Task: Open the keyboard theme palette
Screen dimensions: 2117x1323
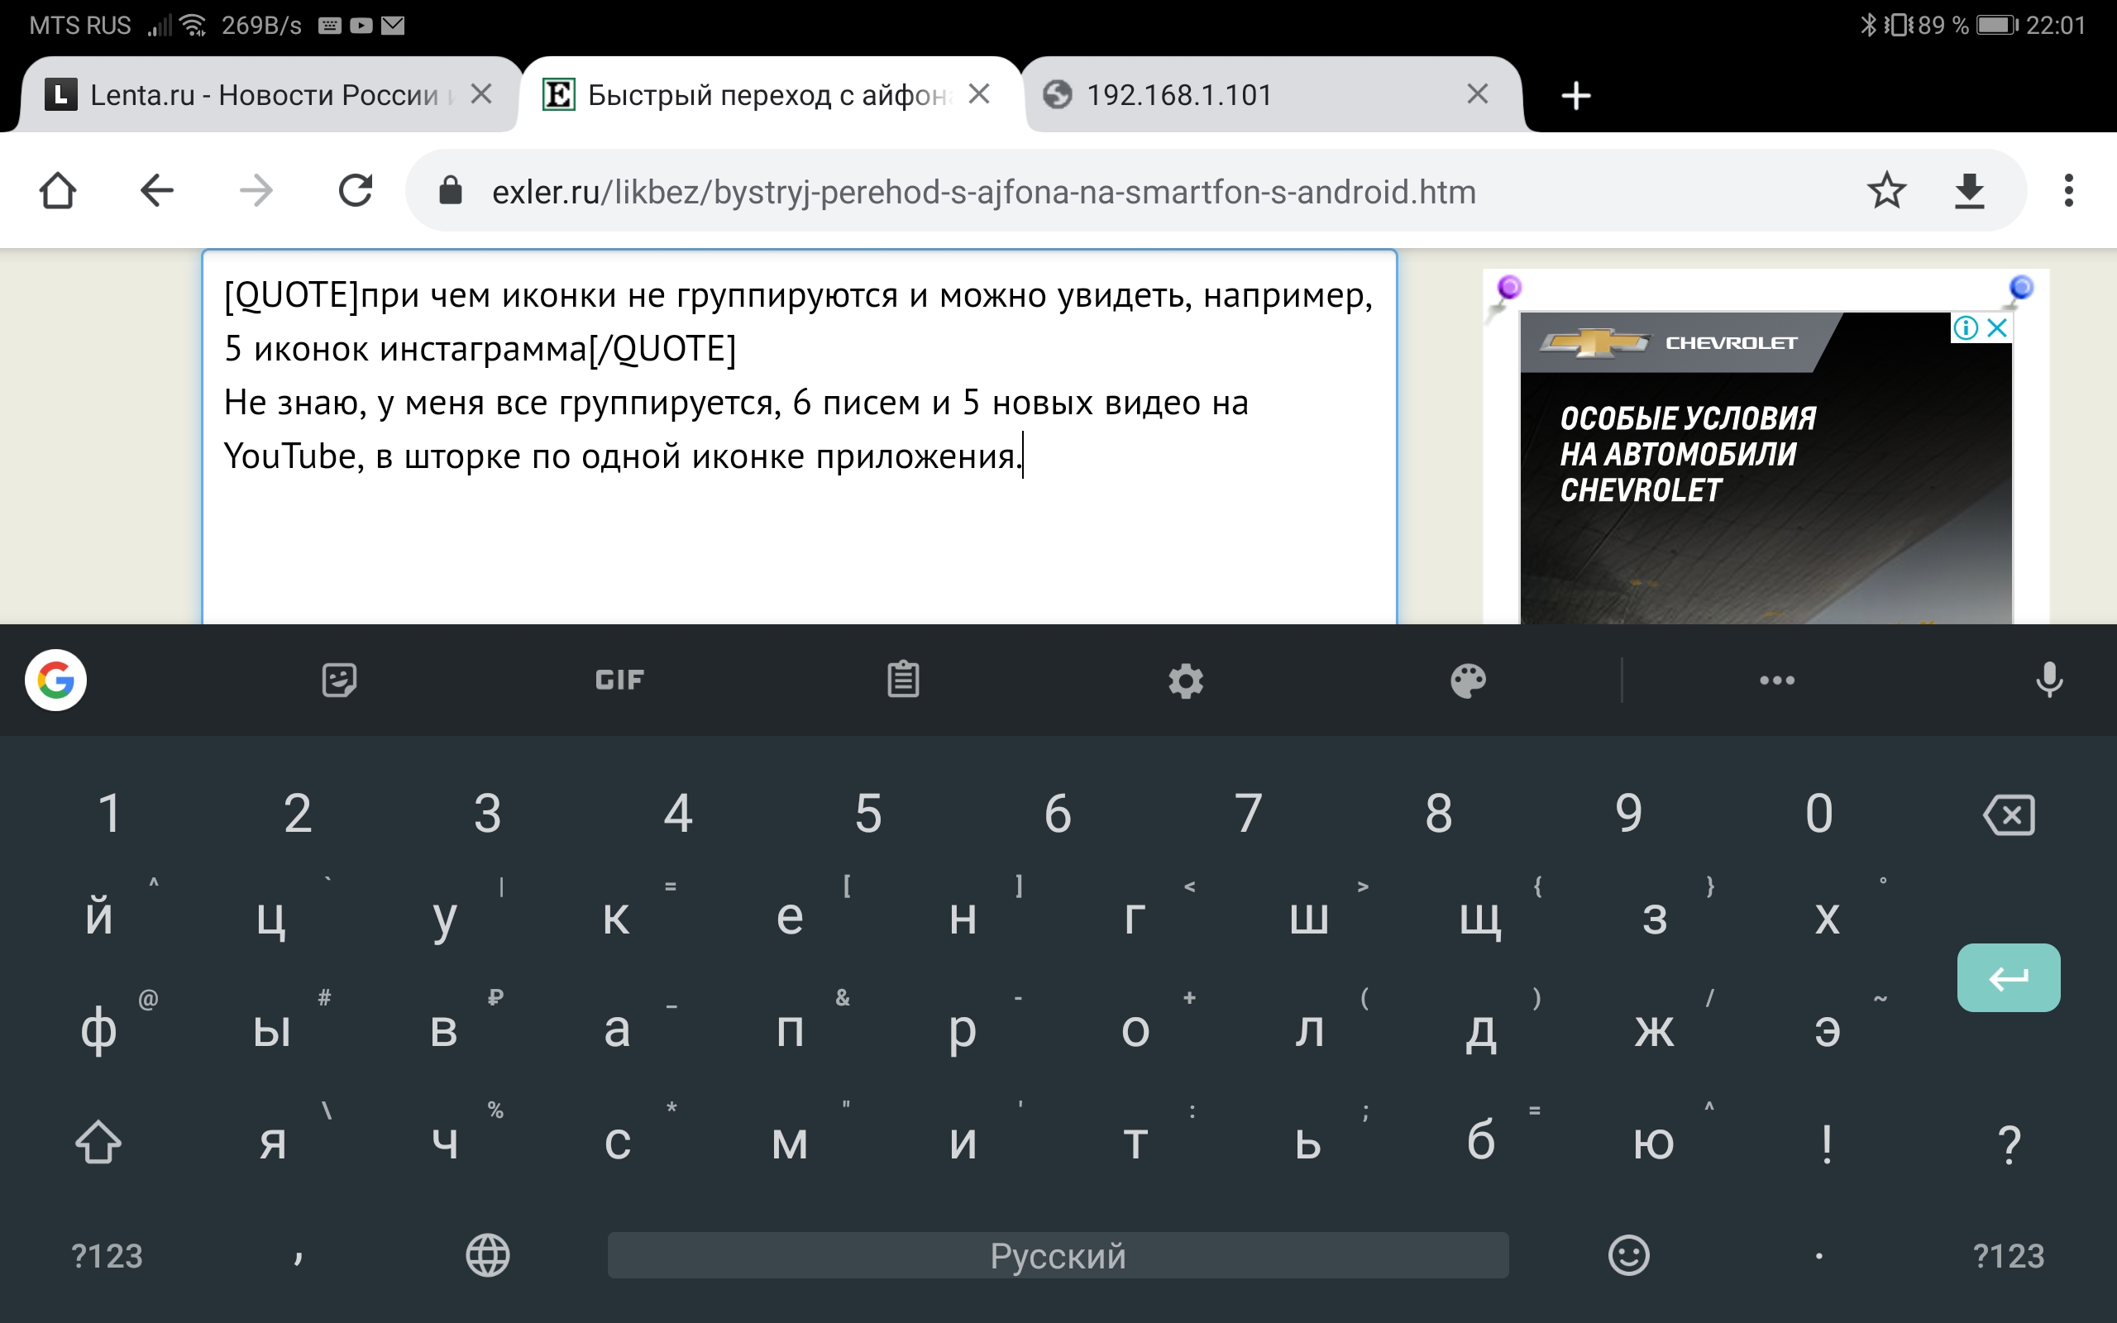Action: (x=1468, y=680)
